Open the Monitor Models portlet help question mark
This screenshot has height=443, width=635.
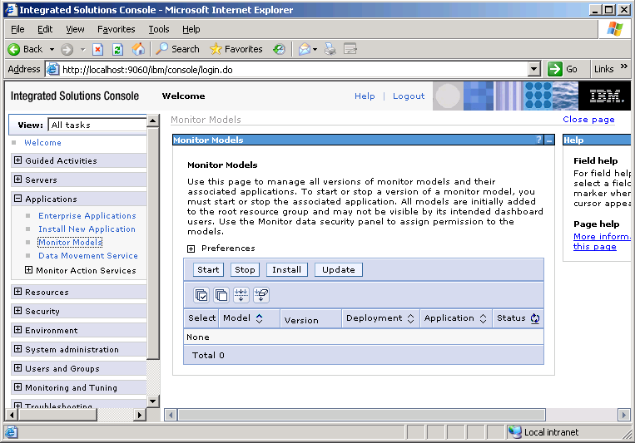pyautogui.click(x=538, y=140)
